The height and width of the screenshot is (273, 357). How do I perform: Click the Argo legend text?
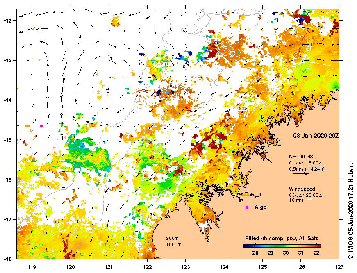click(260, 207)
